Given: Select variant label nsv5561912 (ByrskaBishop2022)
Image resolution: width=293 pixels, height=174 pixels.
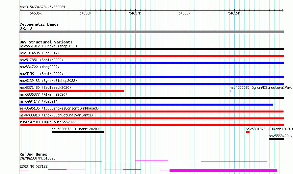Looking at the screenshot, I should coord(48,46).
